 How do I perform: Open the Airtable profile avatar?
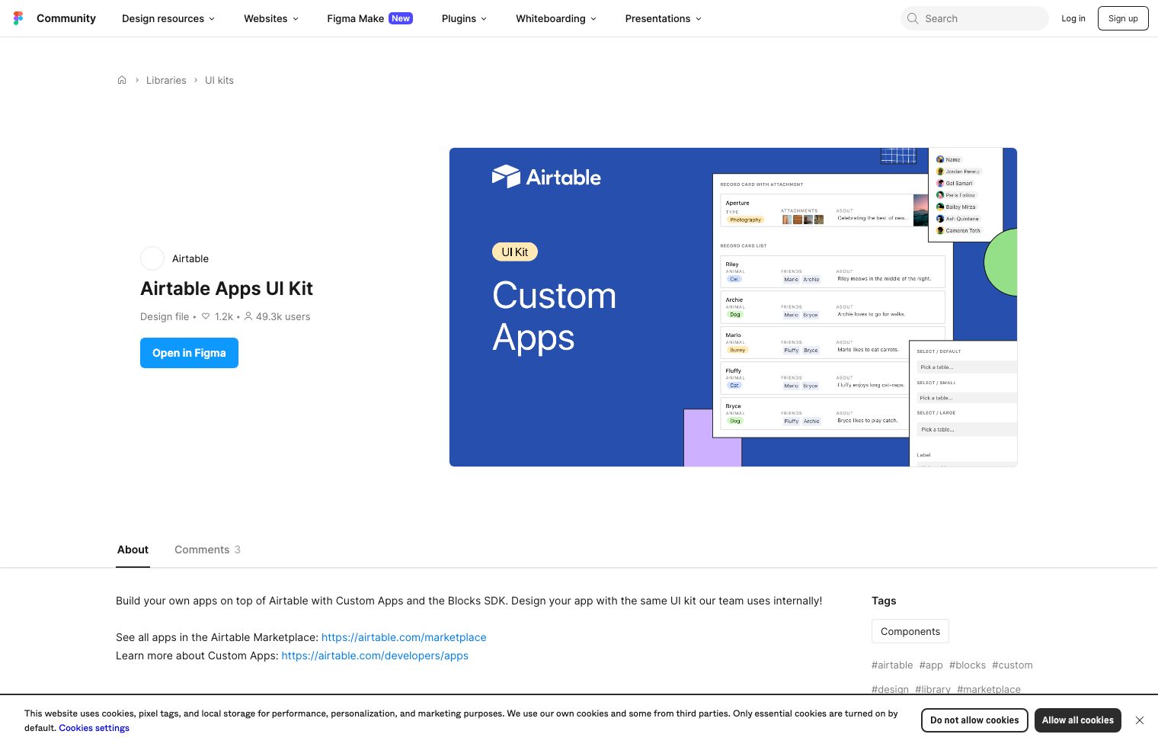[152, 258]
